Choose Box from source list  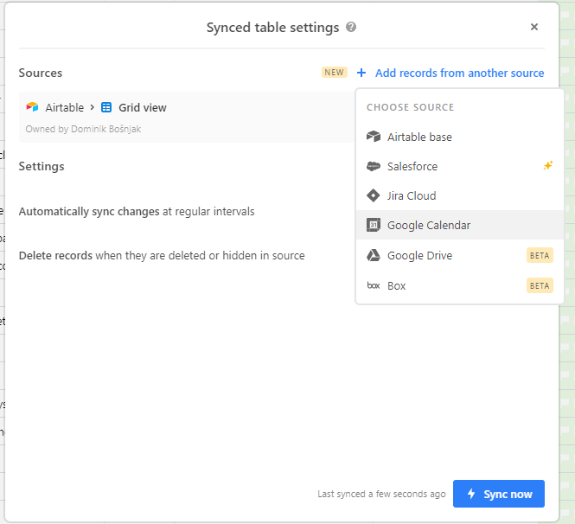459,285
